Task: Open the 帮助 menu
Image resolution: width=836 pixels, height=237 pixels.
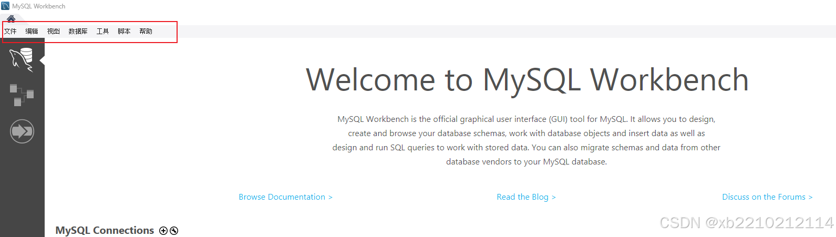Action: pyautogui.click(x=146, y=32)
